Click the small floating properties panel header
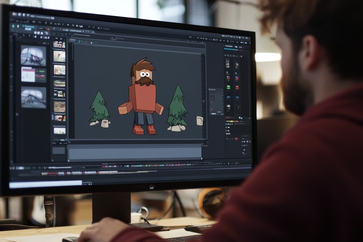The width and height of the screenshot is (363, 242). (216, 90)
